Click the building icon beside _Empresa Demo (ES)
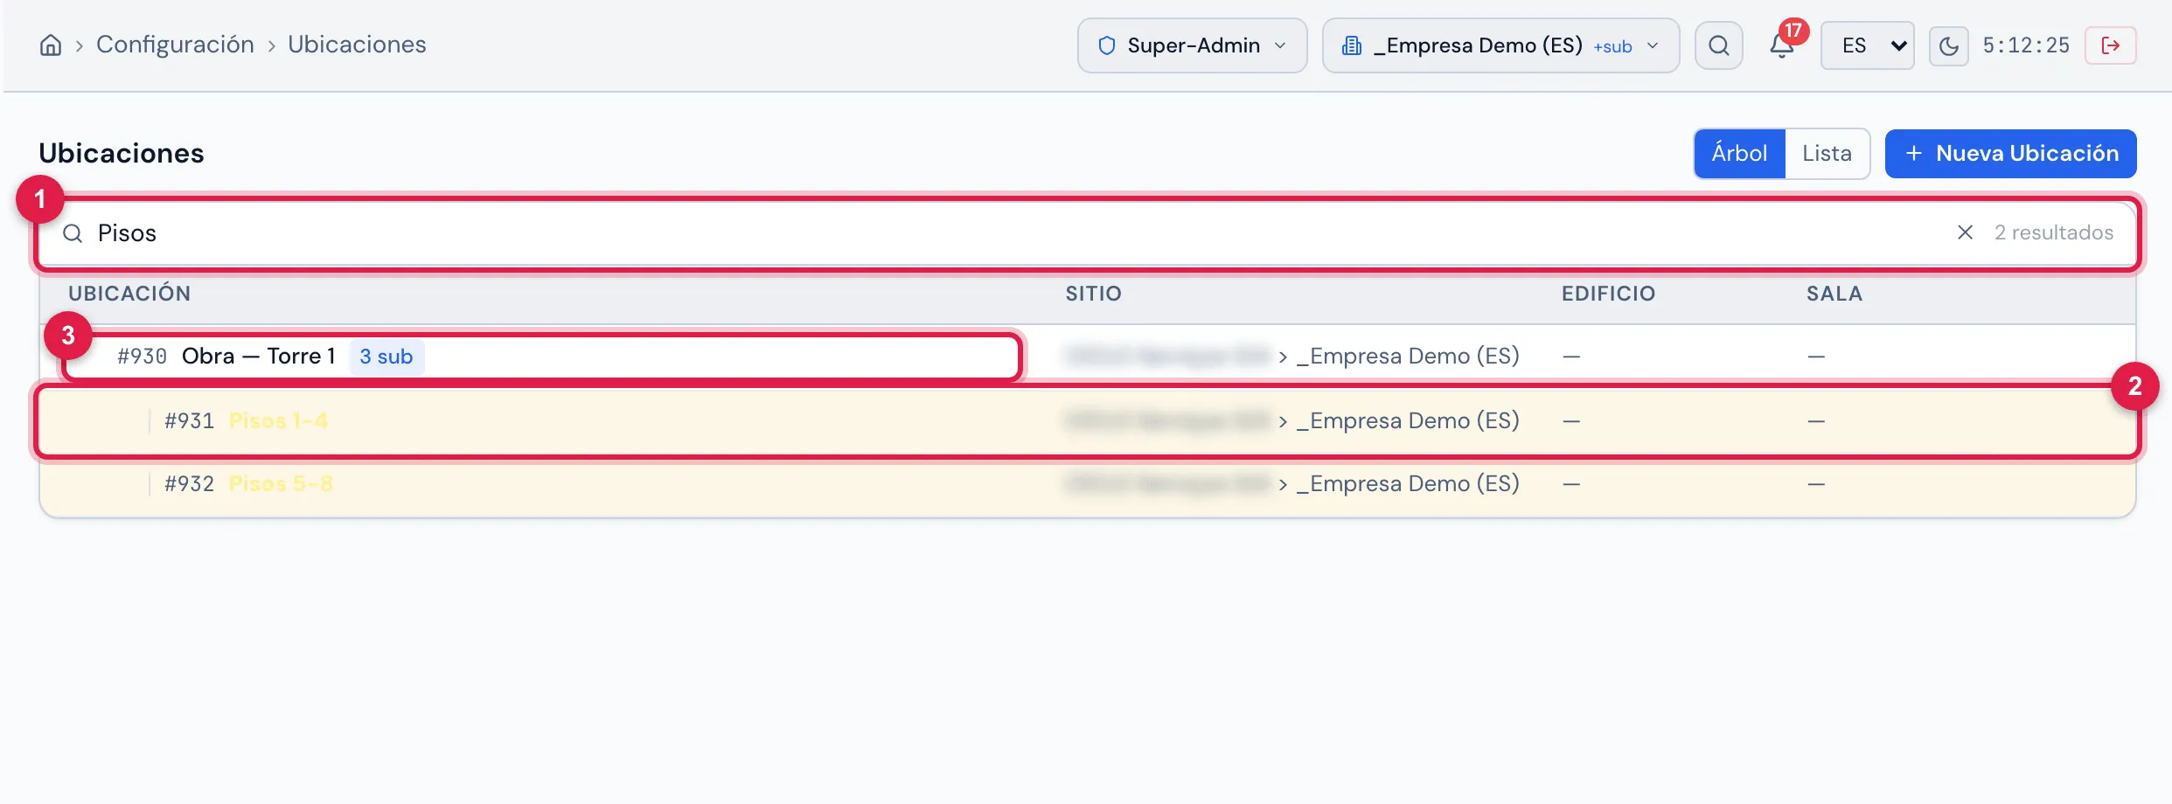Image resolution: width=2172 pixels, height=804 pixels. pos(1352,45)
